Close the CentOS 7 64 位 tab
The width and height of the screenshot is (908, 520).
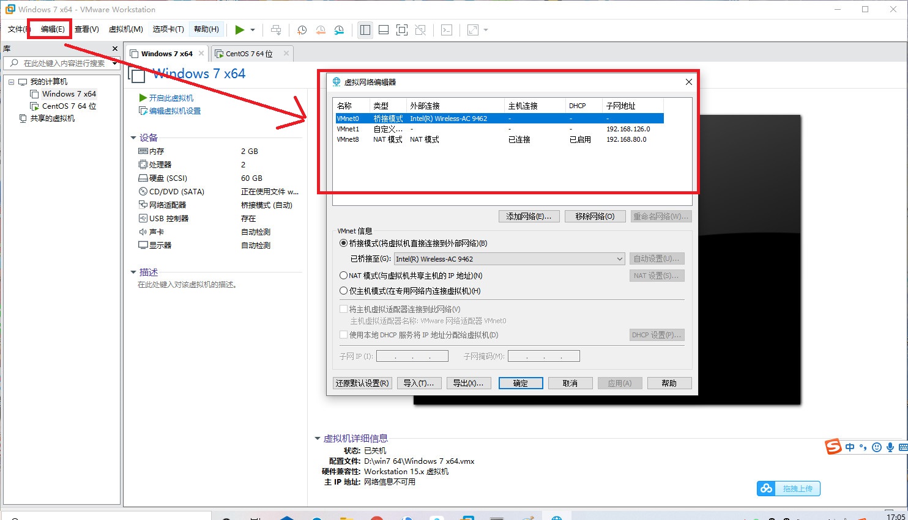[x=286, y=54]
